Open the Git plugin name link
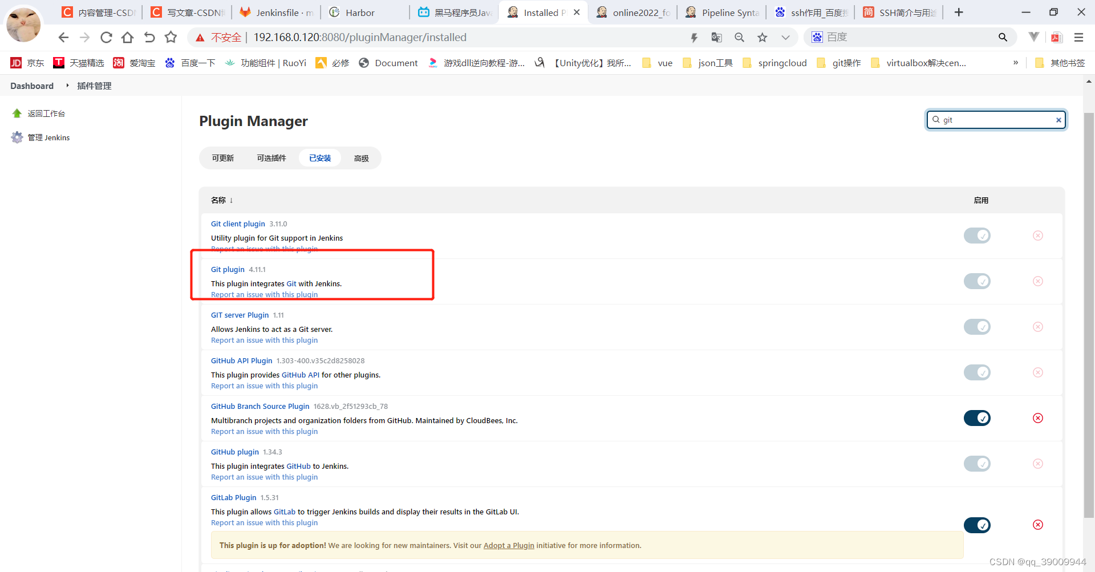This screenshot has width=1095, height=572. point(228,270)
